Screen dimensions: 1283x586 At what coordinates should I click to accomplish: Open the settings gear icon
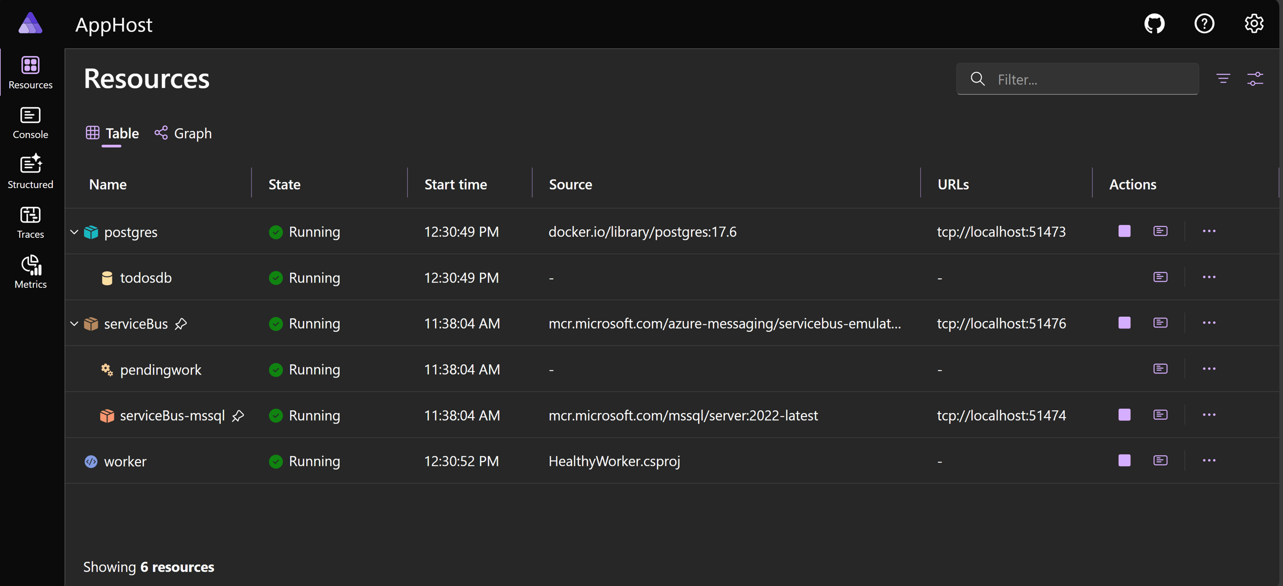[1254, 24]
